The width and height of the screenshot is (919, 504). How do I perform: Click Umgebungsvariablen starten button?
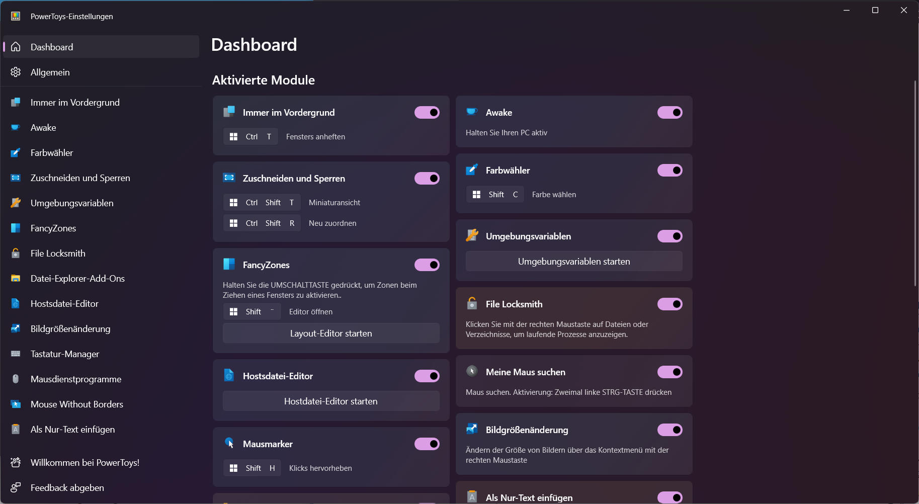tap(574, 262)
